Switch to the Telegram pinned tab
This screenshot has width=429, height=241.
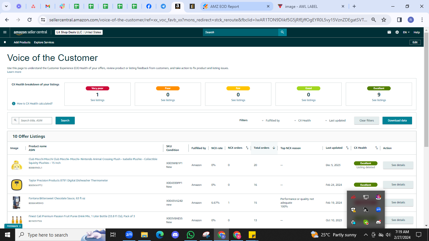pos(163,6)
